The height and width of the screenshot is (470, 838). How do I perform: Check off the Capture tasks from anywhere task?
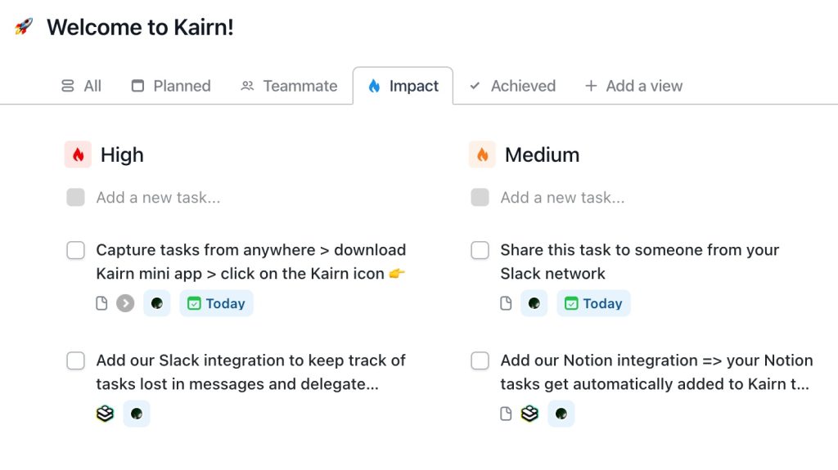click(76, 250)
